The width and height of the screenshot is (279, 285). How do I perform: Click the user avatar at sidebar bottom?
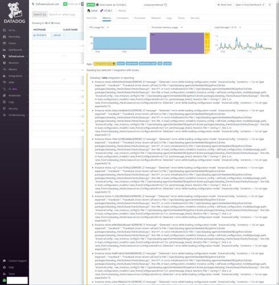coord(4,280)
